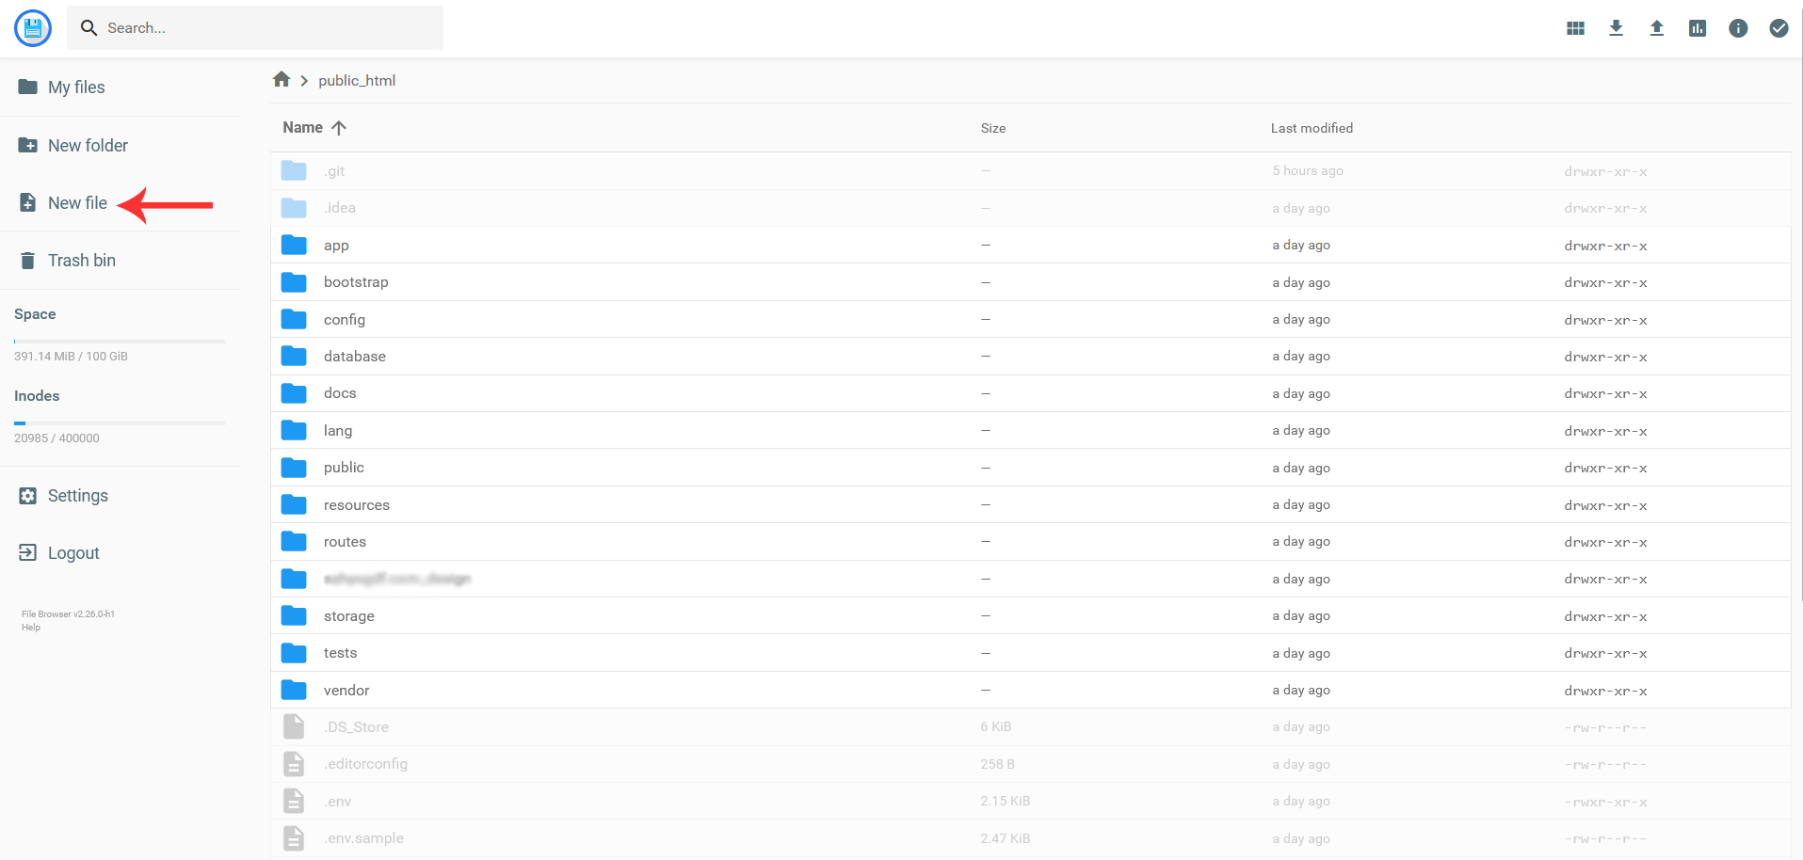This screenshot has height=860, width=1803.
Task: Click the resources folder icon
Action: coord(294,505)
